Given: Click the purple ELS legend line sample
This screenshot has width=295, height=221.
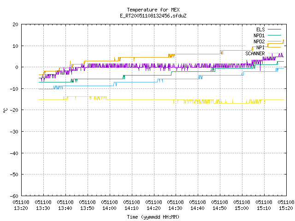Looking at the screenshot, I should coord(274,29).
